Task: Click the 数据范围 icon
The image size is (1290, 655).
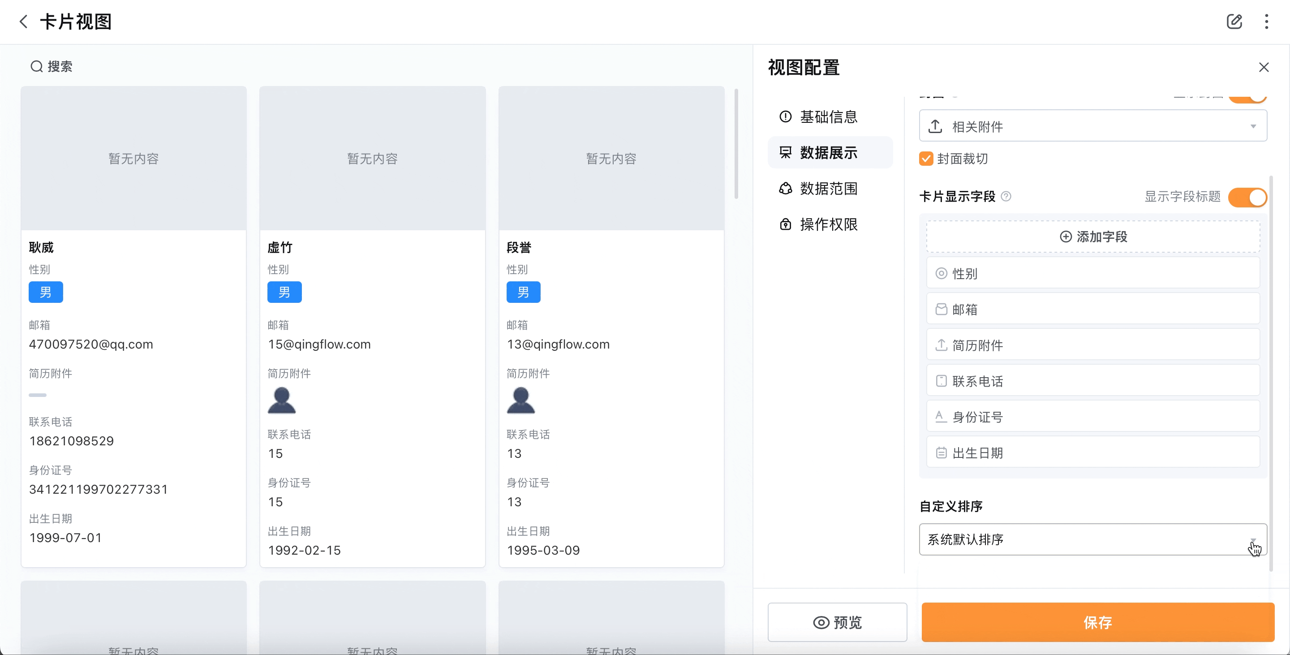Action: tap(785, 188)
